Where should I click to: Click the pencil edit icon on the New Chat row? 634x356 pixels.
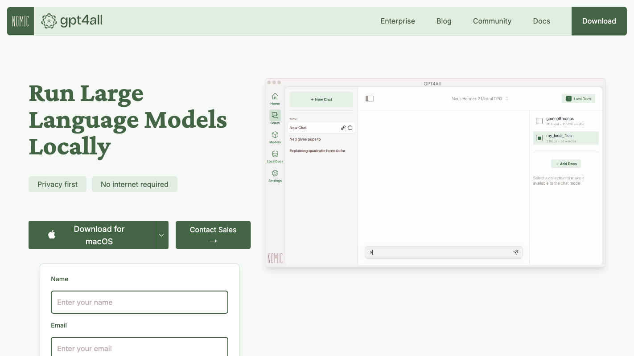click(343, 128)
